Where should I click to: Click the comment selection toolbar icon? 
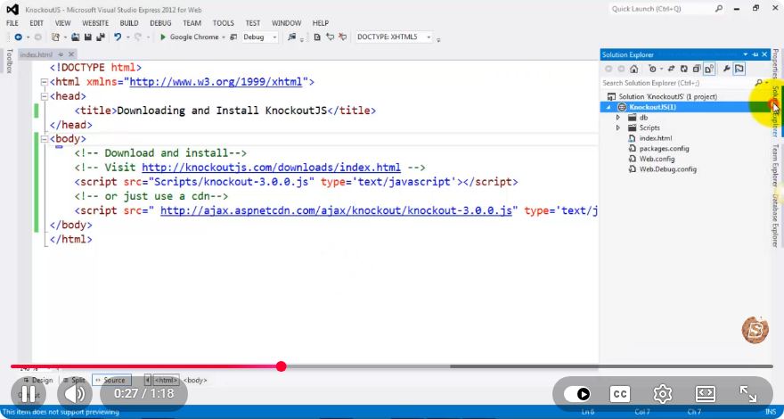[330, 37]
